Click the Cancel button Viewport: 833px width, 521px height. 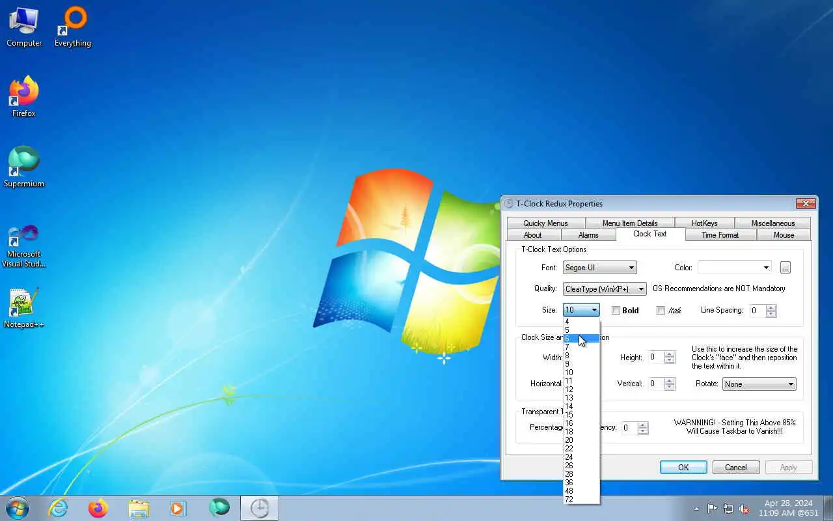pyautogui.click(x=736, y=468)
